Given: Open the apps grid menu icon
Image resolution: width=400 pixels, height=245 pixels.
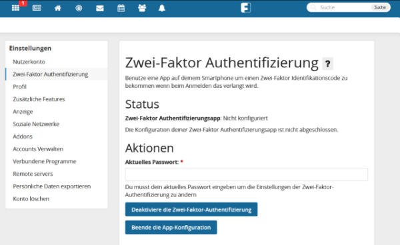Looking at the screenshot, I should point(15,8).
